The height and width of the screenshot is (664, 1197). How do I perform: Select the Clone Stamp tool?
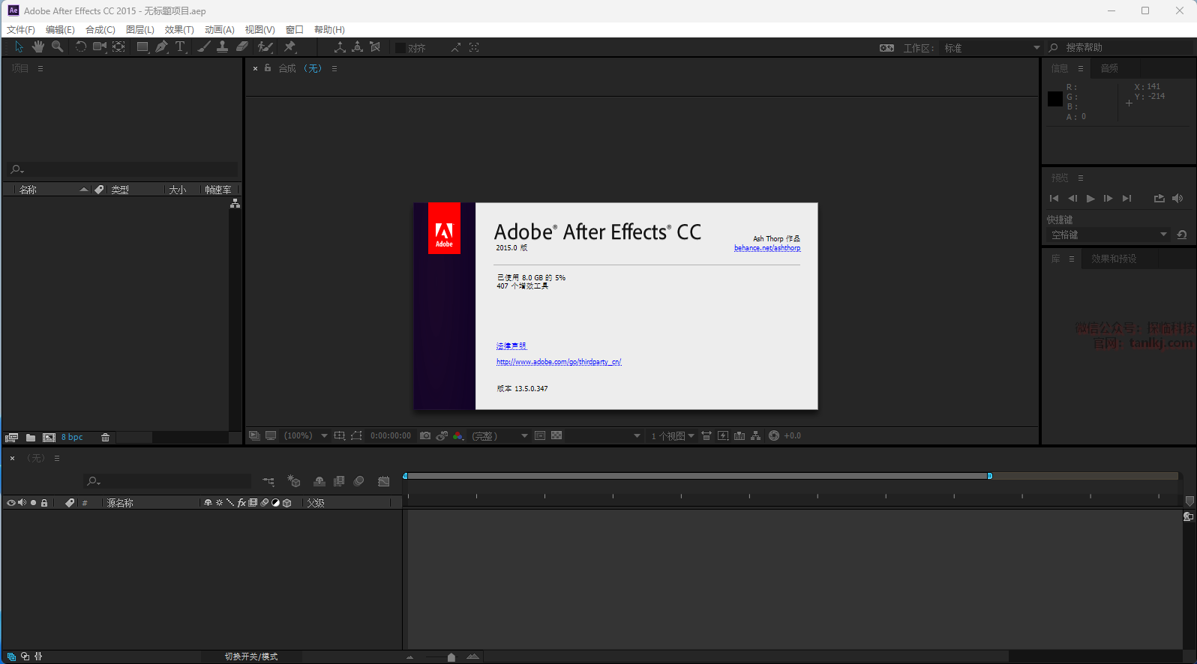pyautogui.click(x=223, y=47)
